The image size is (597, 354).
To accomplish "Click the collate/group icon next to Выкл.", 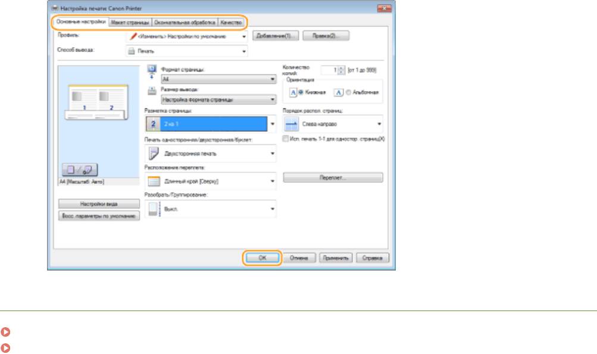I will click(x=151, y=209).
